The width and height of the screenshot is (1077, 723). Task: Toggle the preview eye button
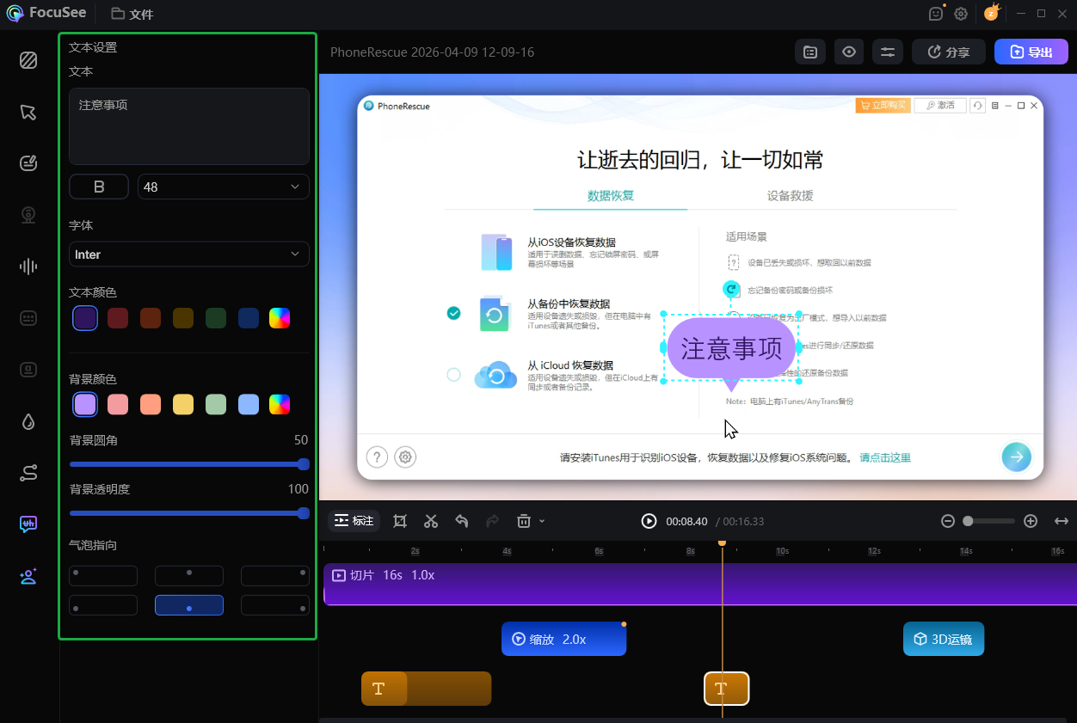coord(849,52)
